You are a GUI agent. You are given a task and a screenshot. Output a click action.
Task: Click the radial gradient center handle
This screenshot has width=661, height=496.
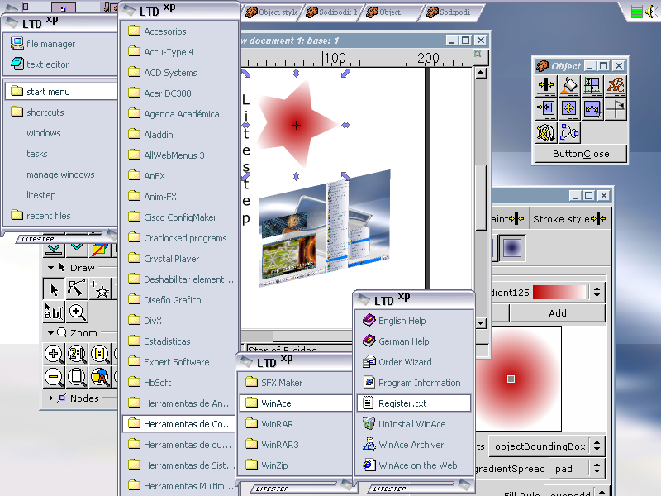[511, 379]
